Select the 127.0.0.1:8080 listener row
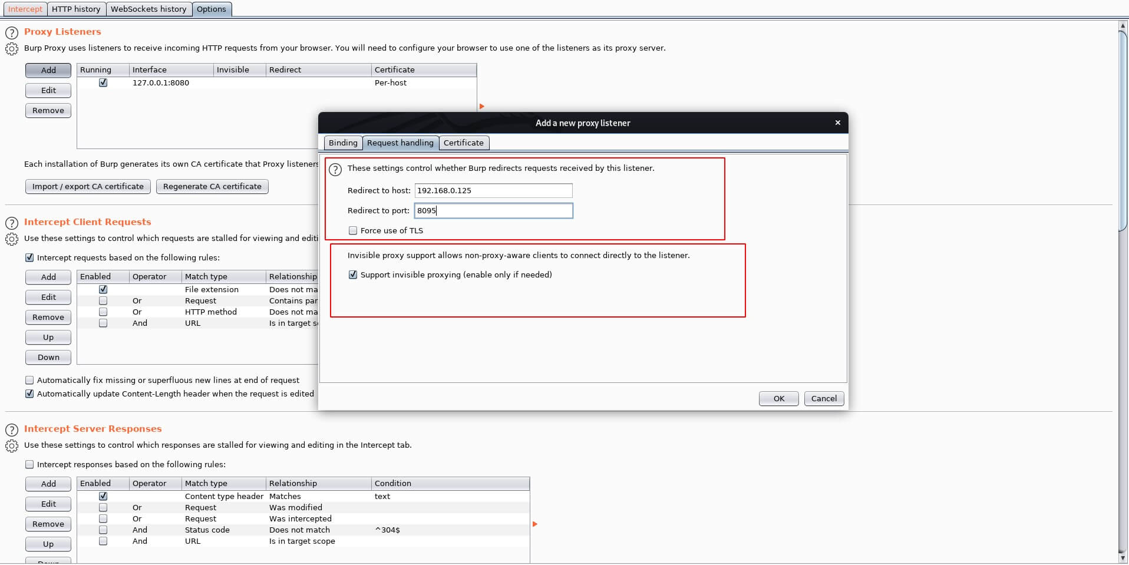The image size is (1129, 565). tap(276, 82)
